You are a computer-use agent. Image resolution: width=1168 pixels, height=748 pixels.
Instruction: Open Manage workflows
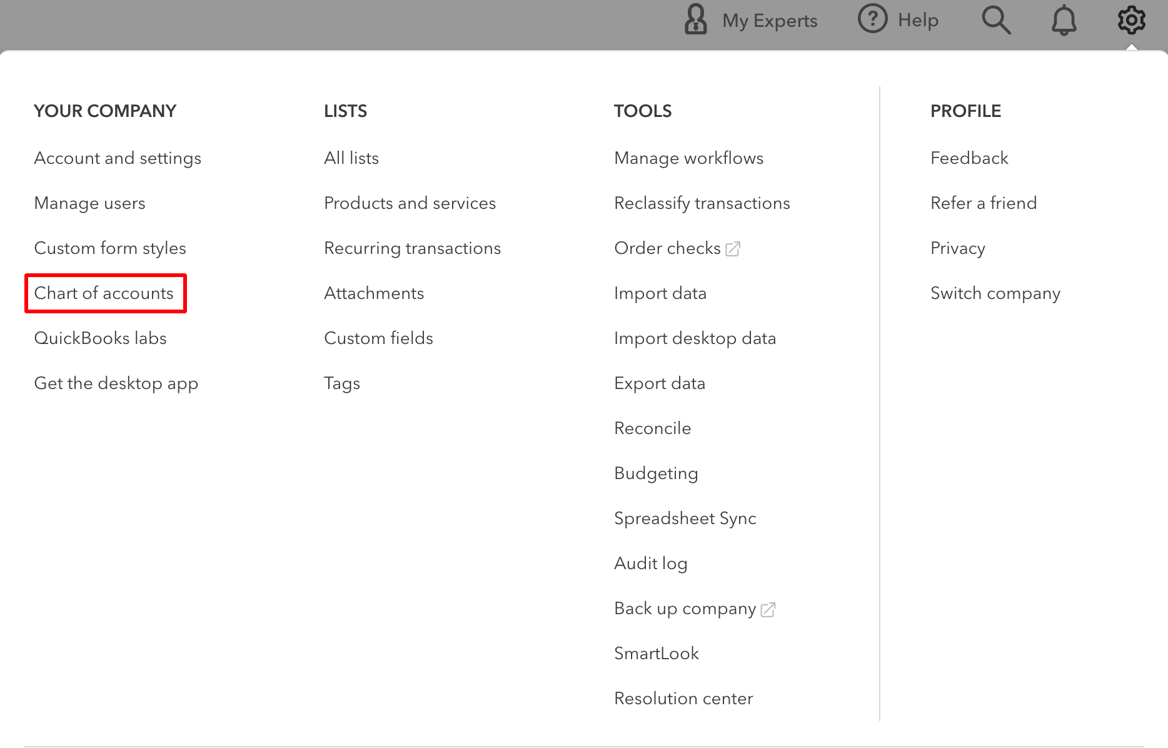pyautogui.click(x=689, y=158)
